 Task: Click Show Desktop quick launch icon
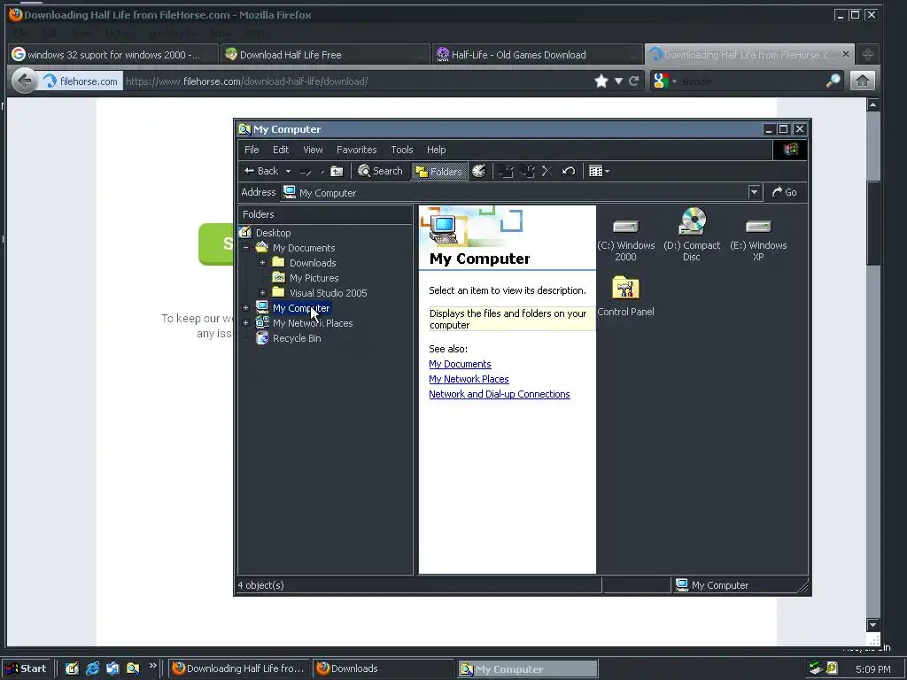72,668
